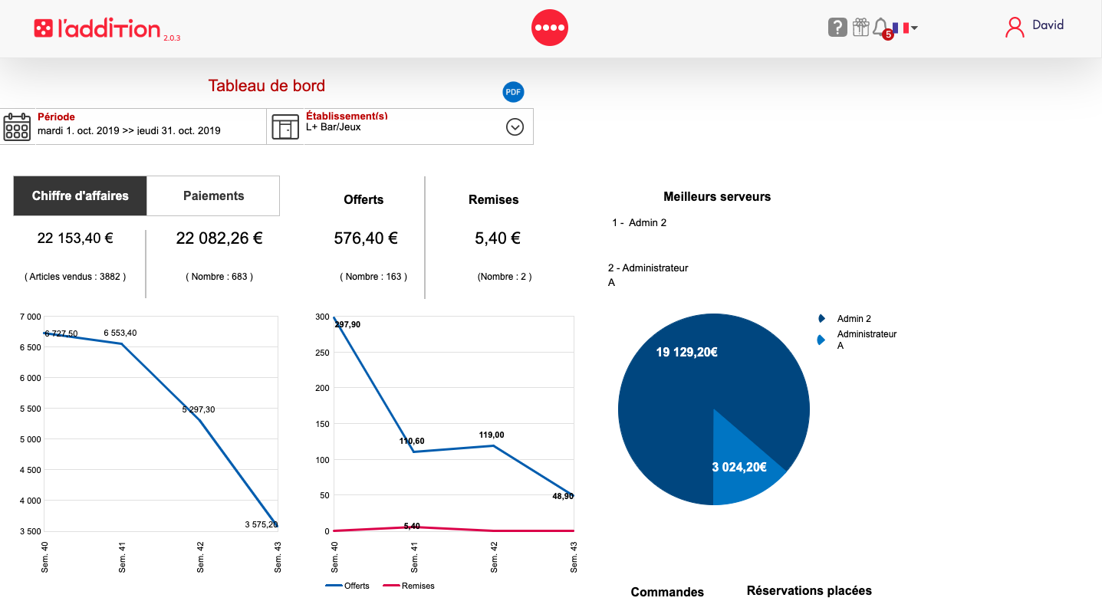
Task: Click the l'addition logo
Action: [97, 29]
